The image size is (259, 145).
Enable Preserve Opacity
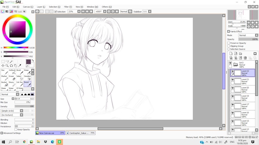(x=228, y=43)
